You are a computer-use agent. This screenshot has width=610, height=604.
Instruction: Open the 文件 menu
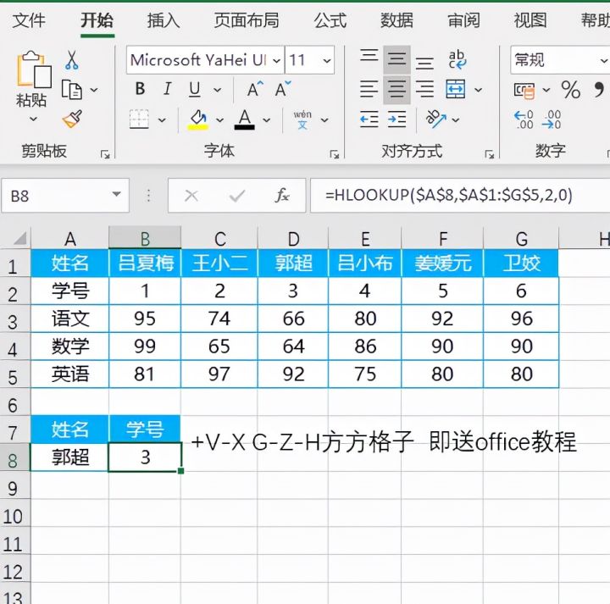[x=30, y=20]
